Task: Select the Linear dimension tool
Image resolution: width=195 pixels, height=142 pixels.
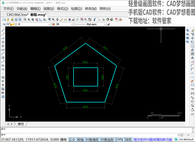Action: point(192,94)
